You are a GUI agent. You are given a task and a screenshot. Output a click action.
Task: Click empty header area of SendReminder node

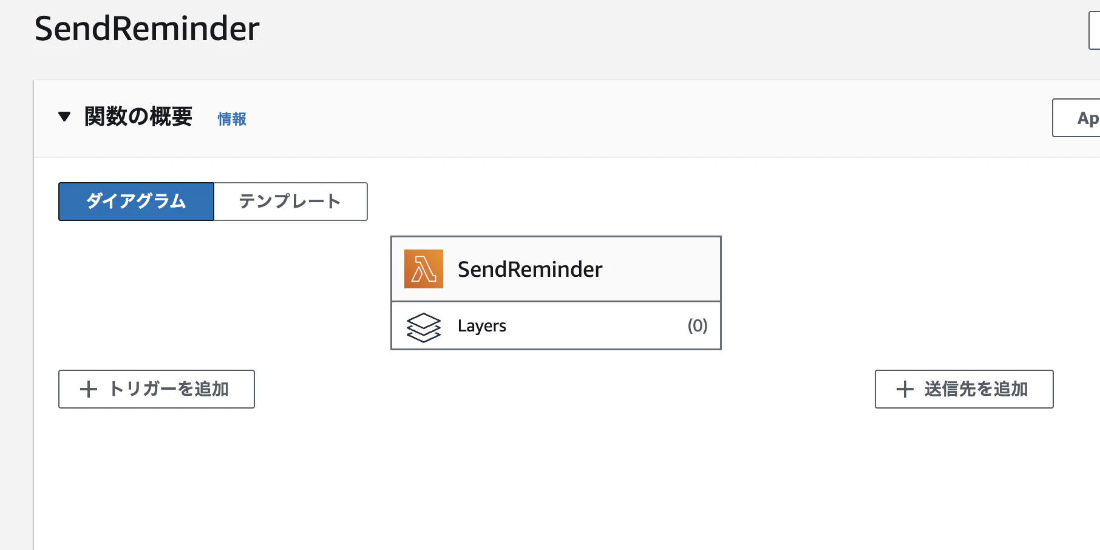pyautogui.click(x=660, y=269)
